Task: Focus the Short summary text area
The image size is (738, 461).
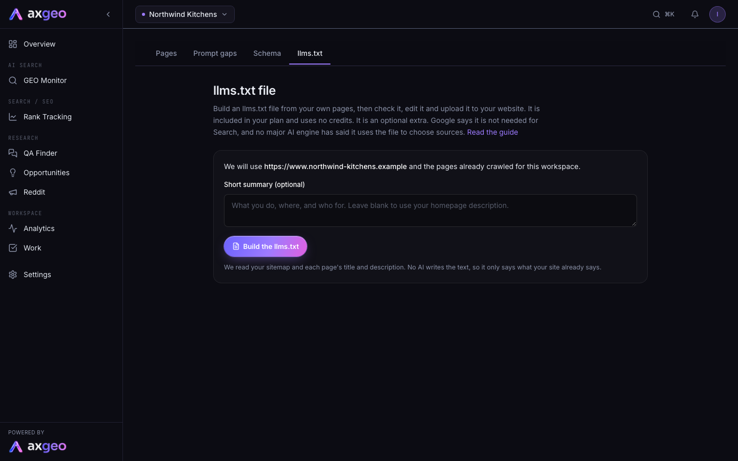Action: point(430,211)
